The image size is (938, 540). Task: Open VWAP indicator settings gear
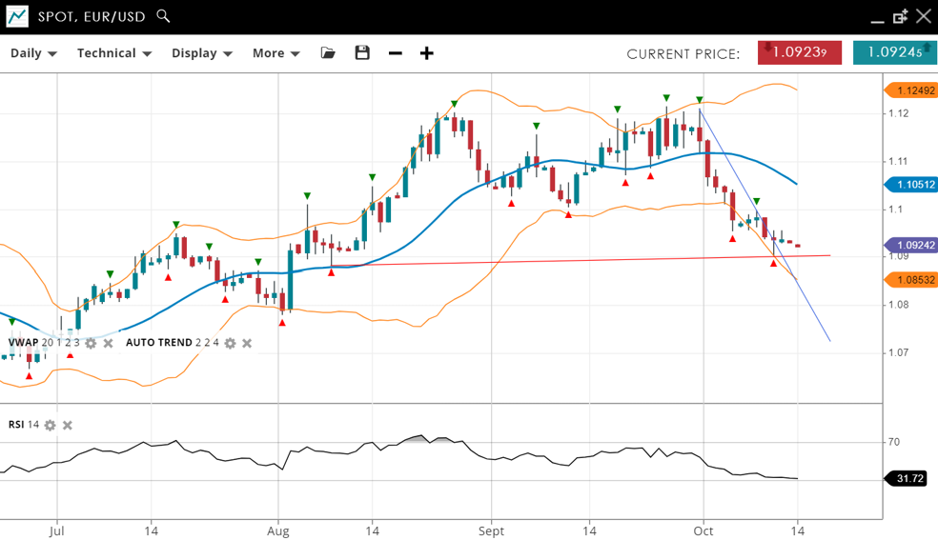(91, 343)
